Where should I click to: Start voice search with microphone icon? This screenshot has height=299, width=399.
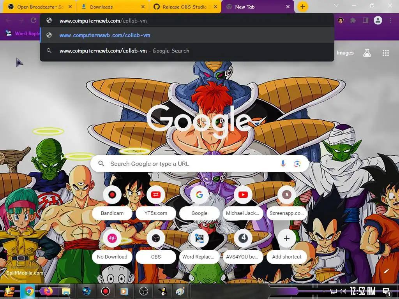click(x=283, y=164)
